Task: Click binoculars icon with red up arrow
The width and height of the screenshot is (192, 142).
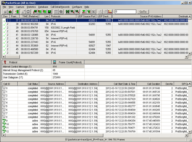Action: (77, 12)
